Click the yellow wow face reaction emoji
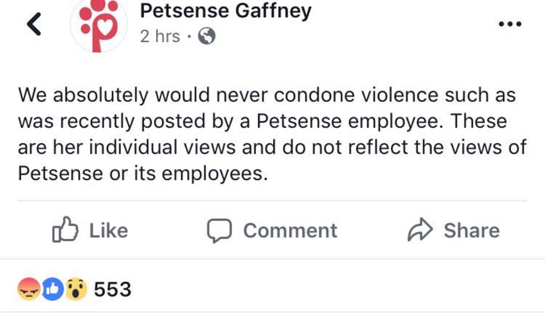Viewport: 545px width, 321px height. pyautogui.click(x=77, y=289)
